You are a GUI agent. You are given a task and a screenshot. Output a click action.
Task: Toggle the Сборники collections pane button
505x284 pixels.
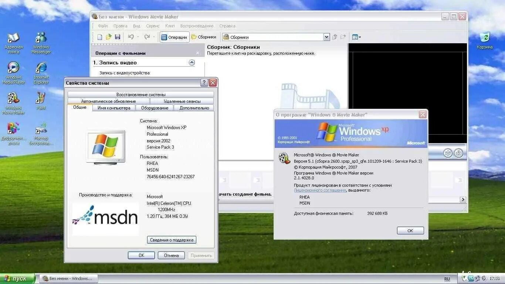click(204, 37)
